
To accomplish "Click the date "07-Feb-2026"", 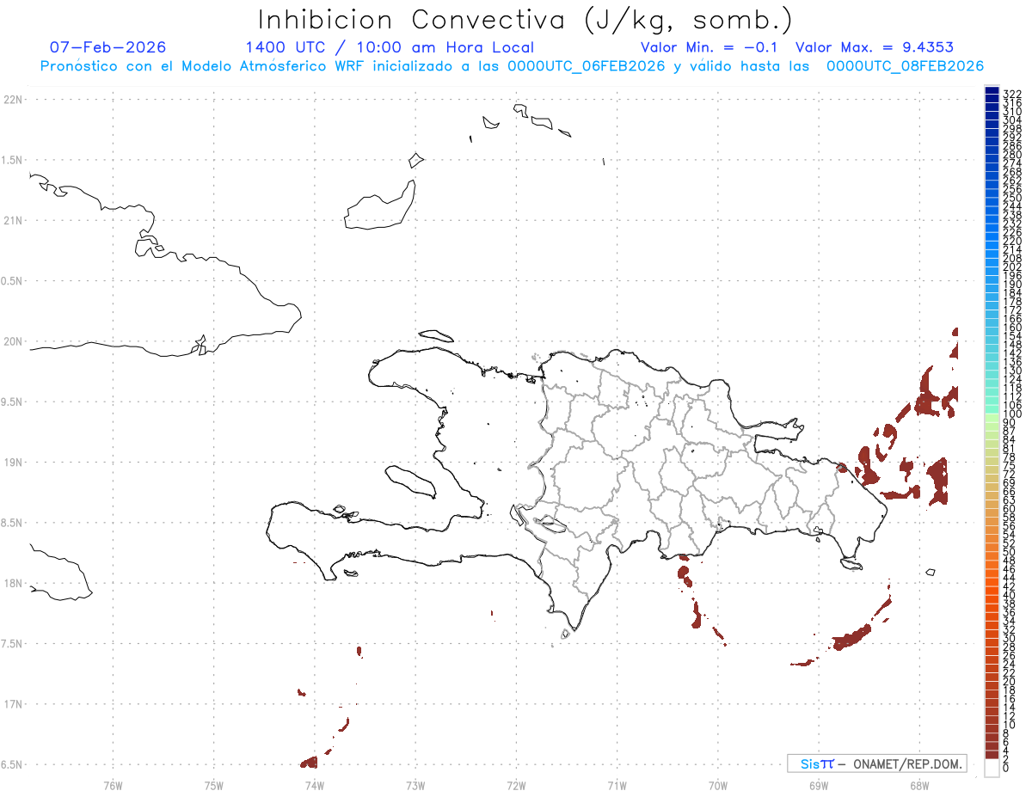I will (108, 47).
